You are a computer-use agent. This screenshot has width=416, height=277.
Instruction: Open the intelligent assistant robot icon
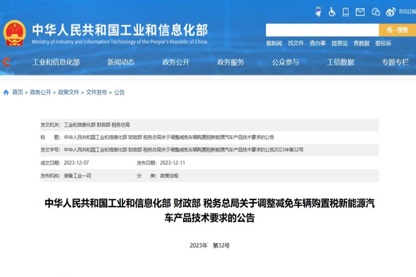[x=318, y=12]
